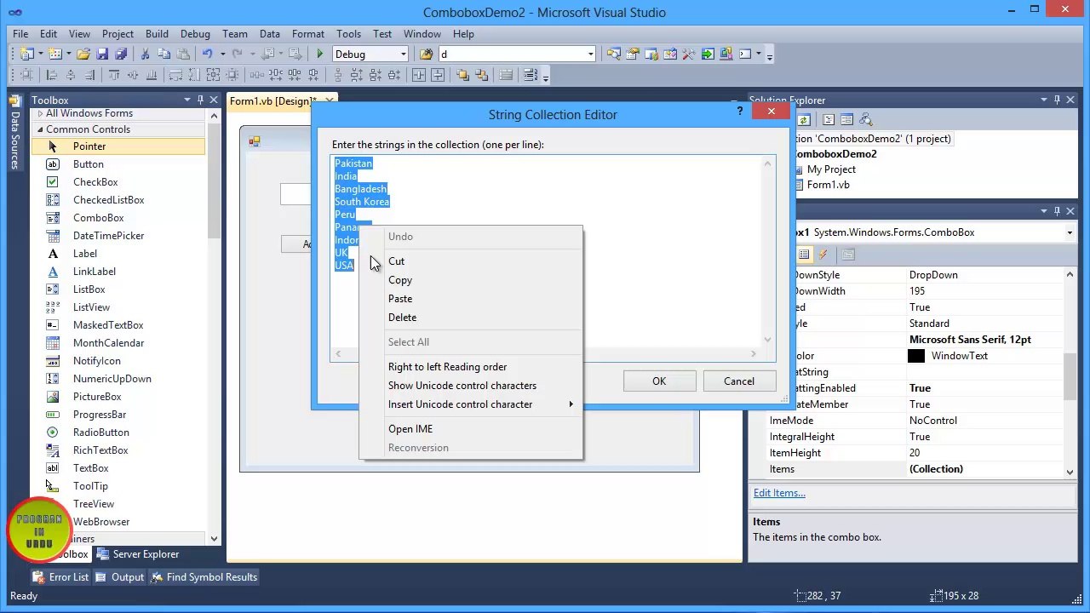This screenshot has width=1090, height=613.
Task: Open the Format menu in the menu bar
Action: [308, 34]
